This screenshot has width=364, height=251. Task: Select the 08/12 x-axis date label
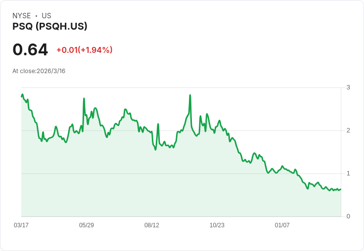coord(152,225)
